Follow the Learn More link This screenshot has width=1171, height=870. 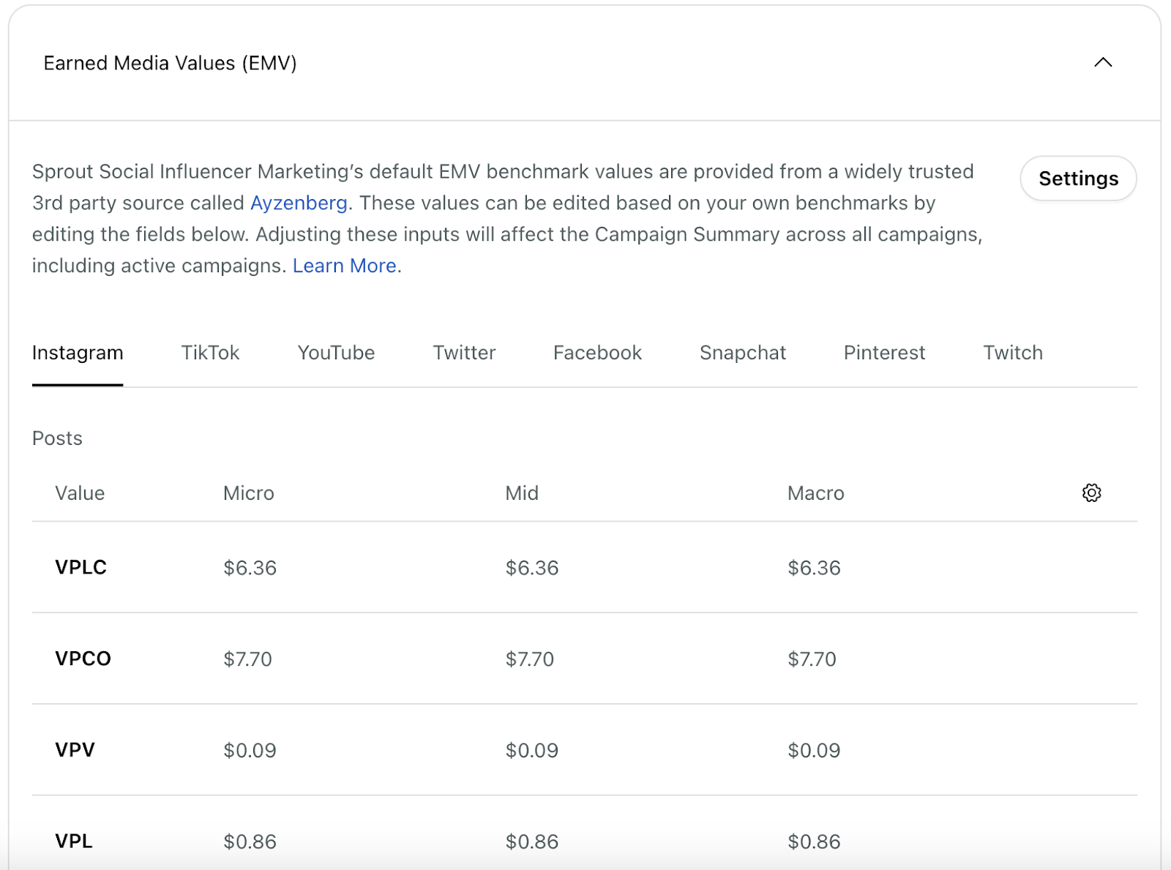tap(345, 266)
